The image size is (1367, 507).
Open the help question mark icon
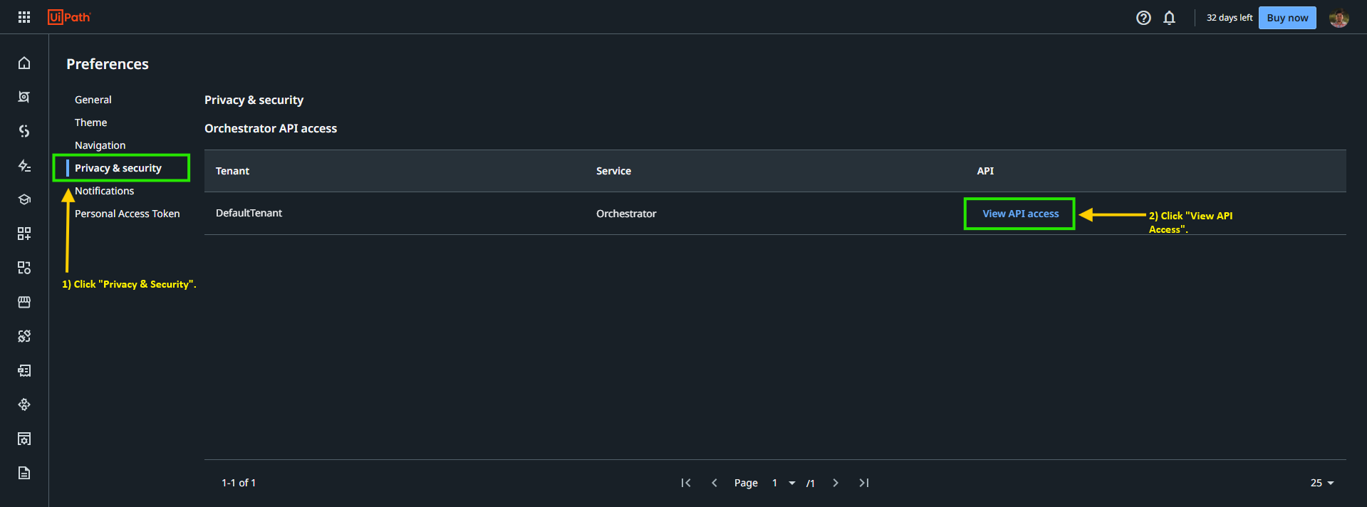pos(1143,18)
